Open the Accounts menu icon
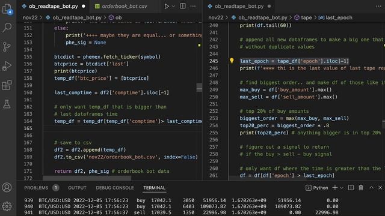 click(7, 188)
